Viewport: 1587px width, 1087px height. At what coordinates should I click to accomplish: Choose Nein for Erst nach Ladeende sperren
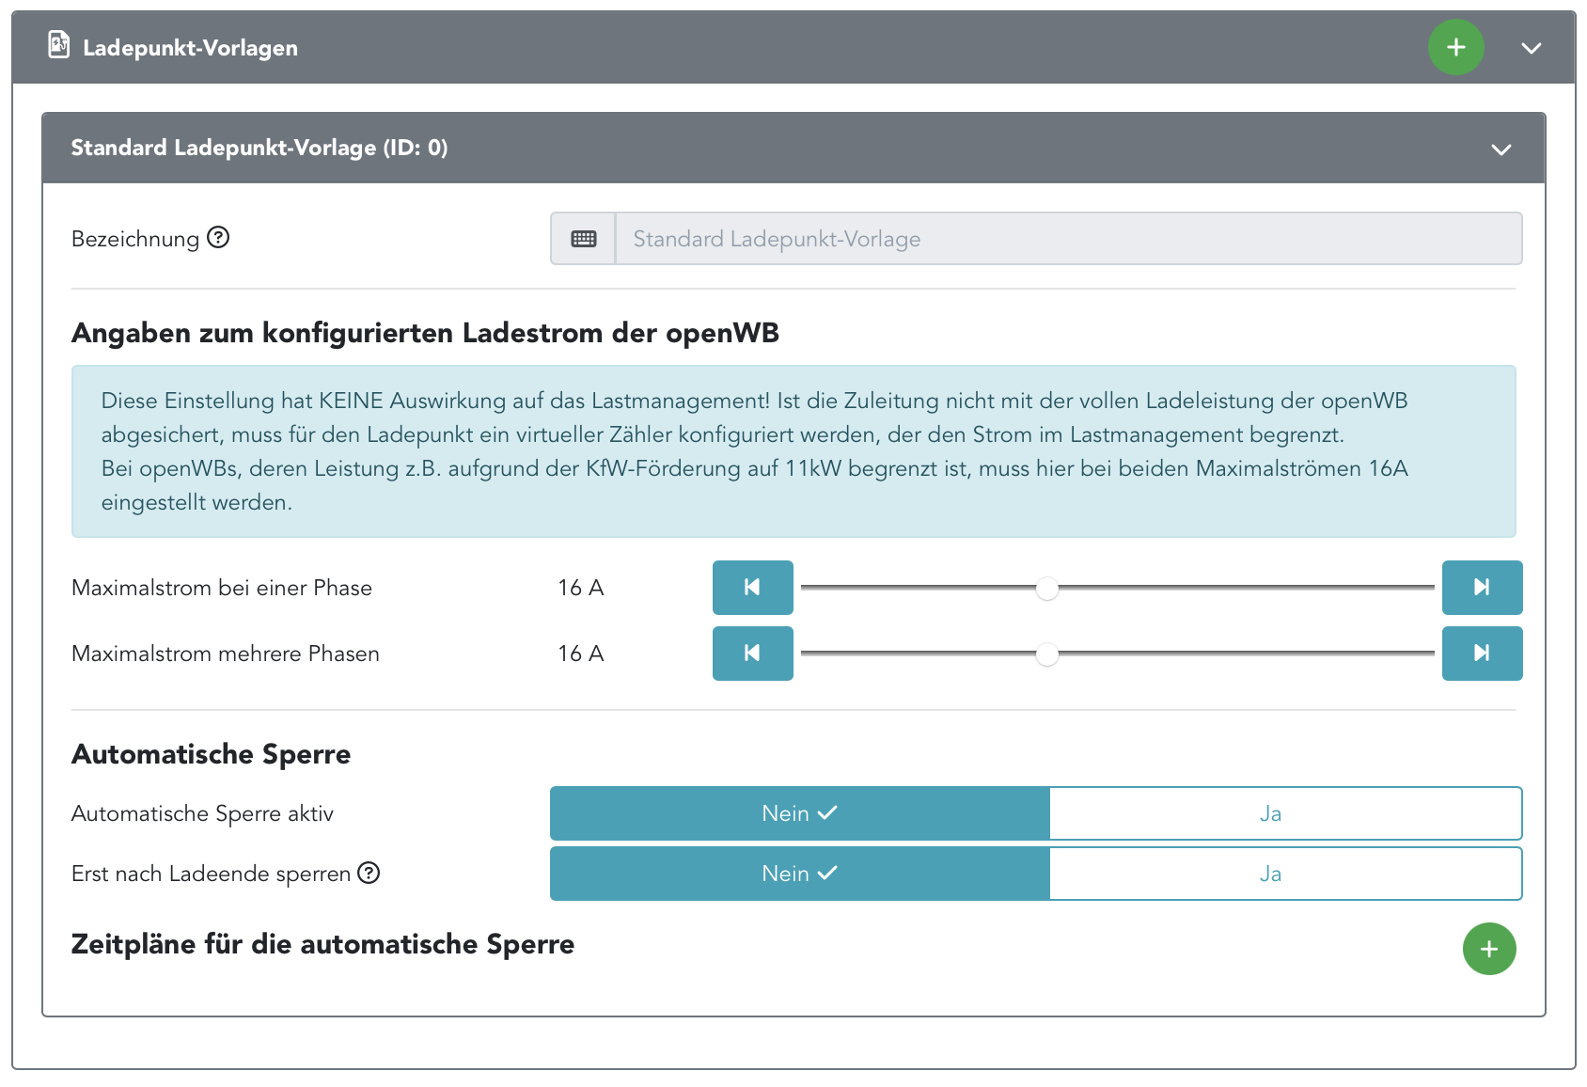(x=799, y=874)
